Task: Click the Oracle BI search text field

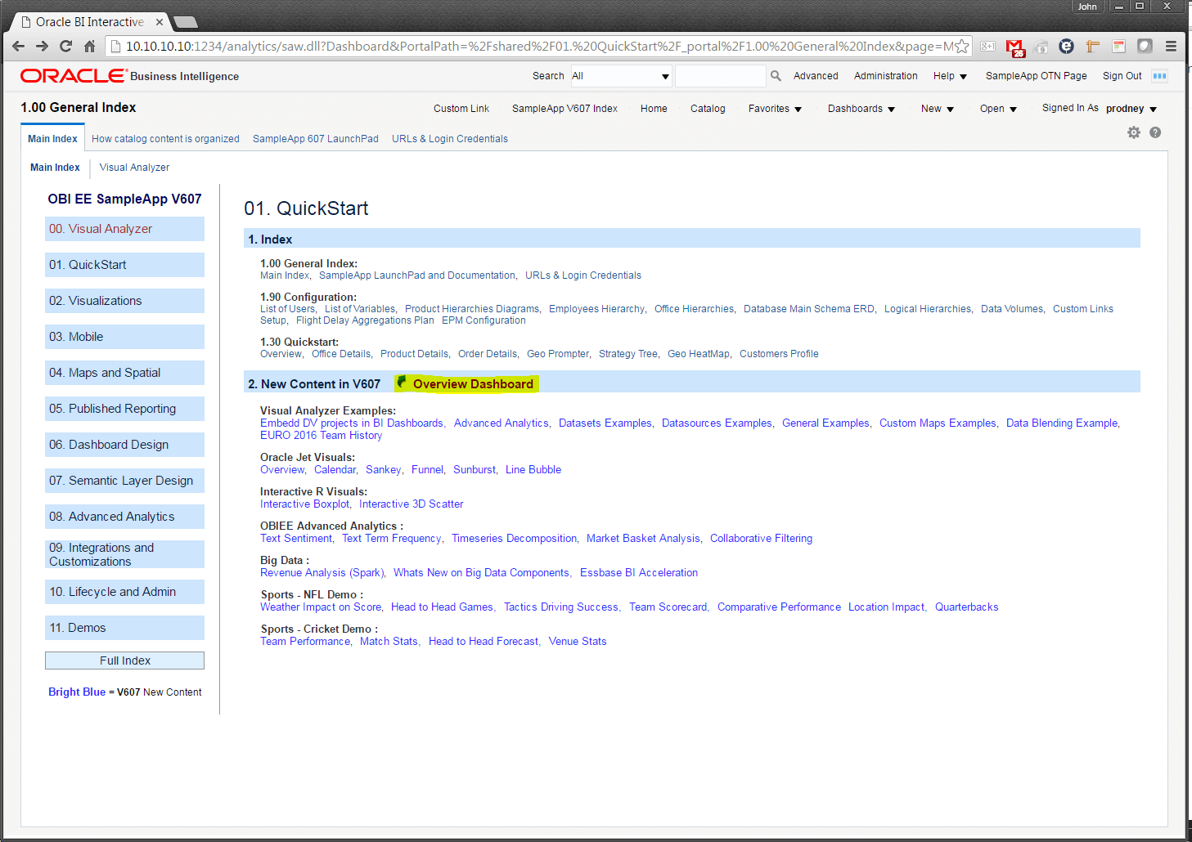Action: pos(720,76)
